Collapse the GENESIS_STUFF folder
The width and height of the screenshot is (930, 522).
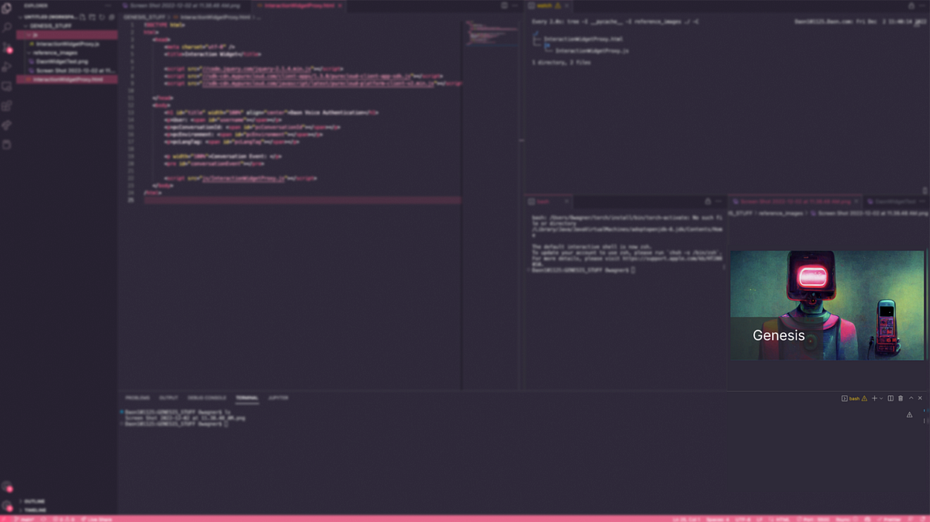pyautogui.click(x=26, y=26)
